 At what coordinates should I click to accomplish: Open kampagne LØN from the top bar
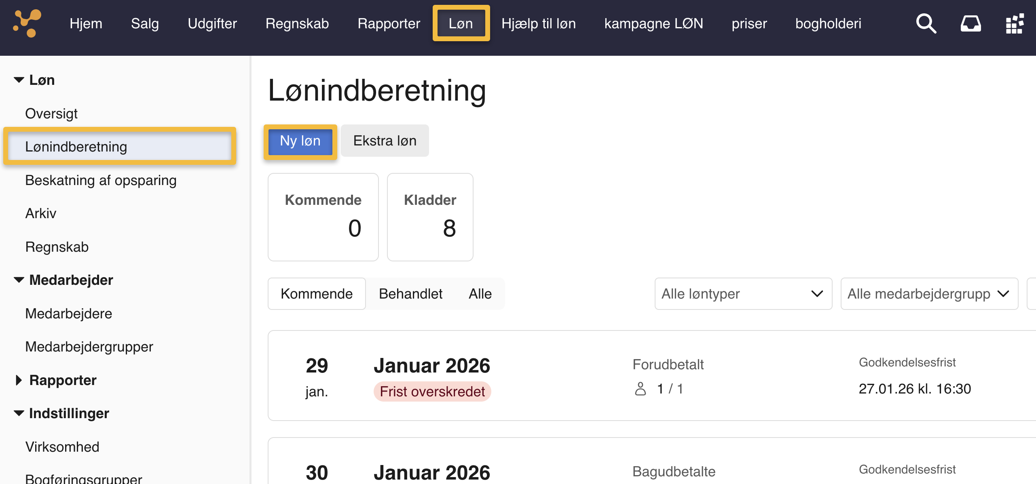pyautogui.click(x=654, y=23)
